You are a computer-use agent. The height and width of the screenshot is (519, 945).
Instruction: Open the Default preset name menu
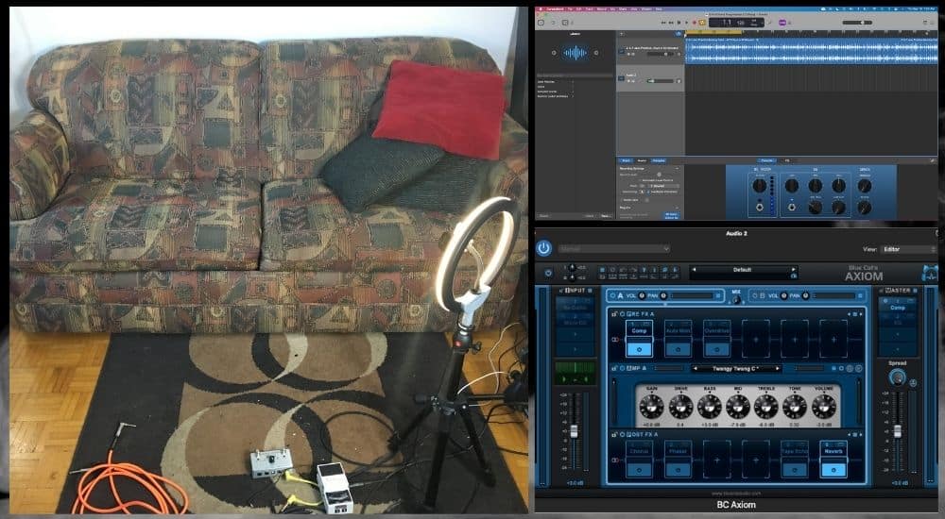click(743, 270)
